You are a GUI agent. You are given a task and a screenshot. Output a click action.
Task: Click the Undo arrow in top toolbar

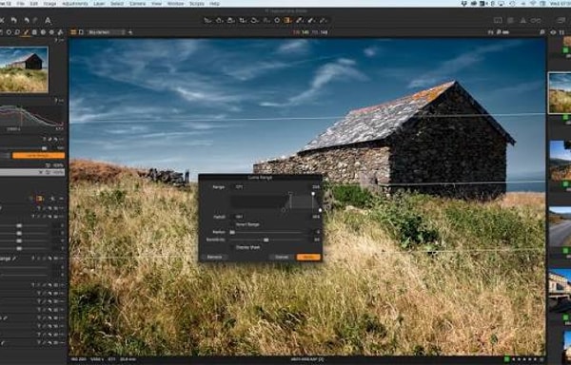point(14,20)
